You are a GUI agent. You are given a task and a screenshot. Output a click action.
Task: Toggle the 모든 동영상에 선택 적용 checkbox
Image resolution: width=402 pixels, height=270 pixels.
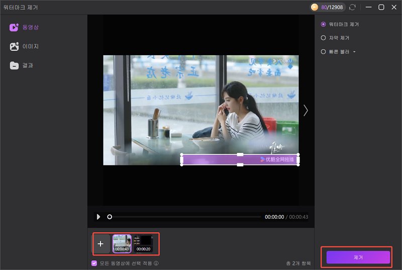tap(94, 263)
